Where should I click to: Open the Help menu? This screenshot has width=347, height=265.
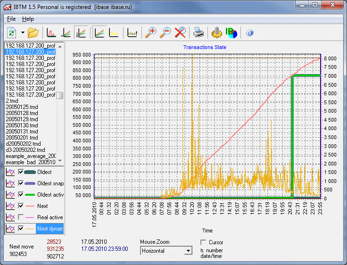[28, 19]
